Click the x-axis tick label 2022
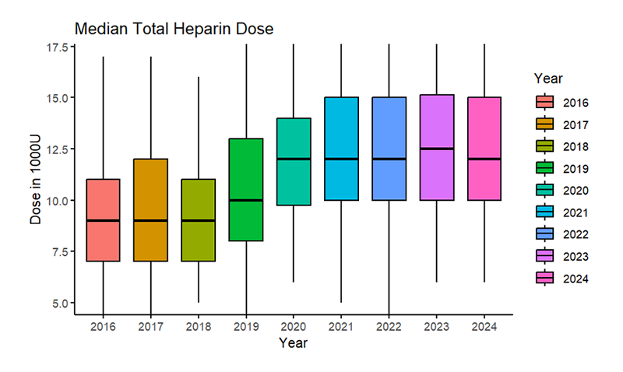Image resolution: width=623 pixels, height=372 pixels. coord(389,327)
